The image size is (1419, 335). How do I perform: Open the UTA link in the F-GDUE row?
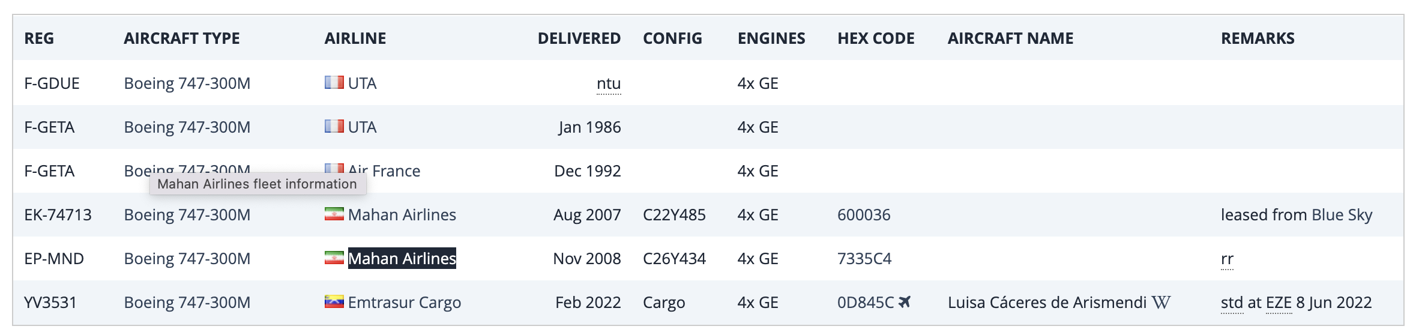click(362, 83)
